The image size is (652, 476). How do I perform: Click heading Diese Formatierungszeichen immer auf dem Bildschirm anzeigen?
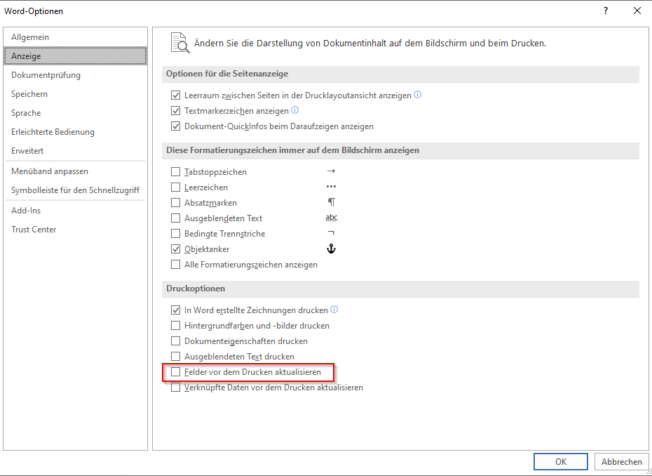(293, 150)
